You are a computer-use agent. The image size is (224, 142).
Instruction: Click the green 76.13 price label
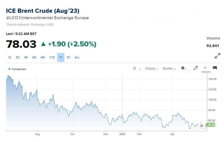(211, 125)
